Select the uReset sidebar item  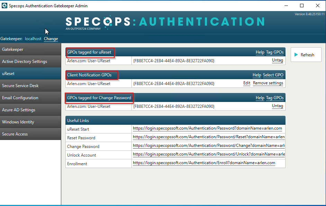click(30, 74)
